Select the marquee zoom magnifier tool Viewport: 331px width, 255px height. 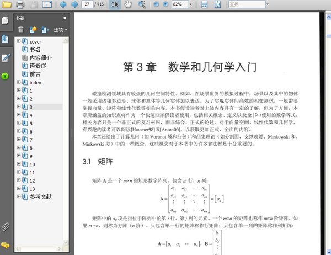(x=142, y=4)
